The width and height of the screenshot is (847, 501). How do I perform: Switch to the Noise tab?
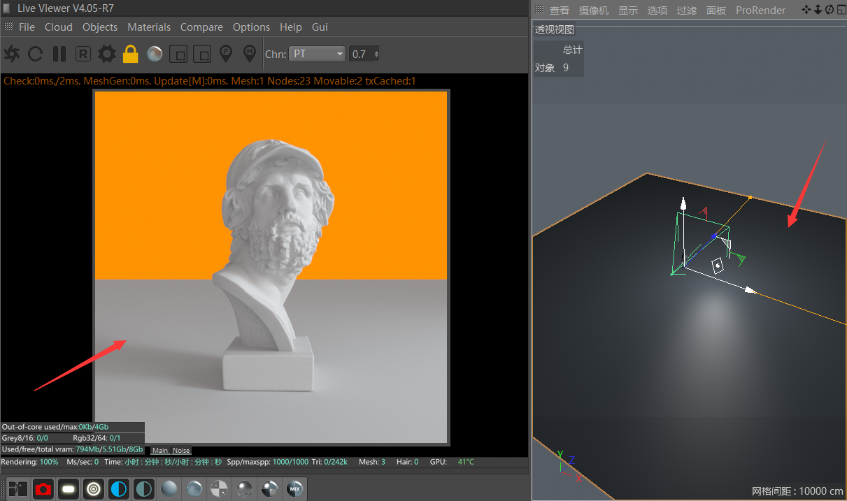coord(181,451)
